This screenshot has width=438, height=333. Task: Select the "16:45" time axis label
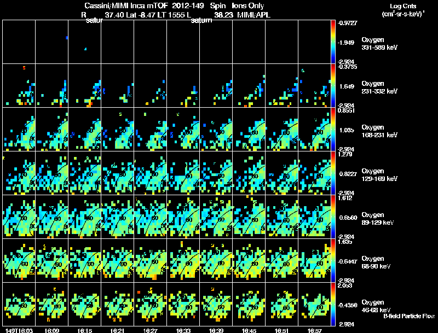coord(249,330)
